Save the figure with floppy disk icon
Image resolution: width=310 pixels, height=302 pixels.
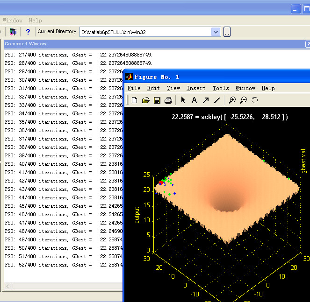(157, 100)
